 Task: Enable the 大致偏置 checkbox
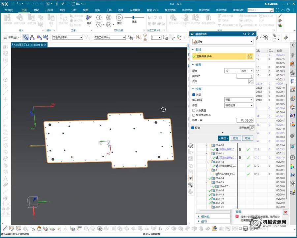[194, 110]
